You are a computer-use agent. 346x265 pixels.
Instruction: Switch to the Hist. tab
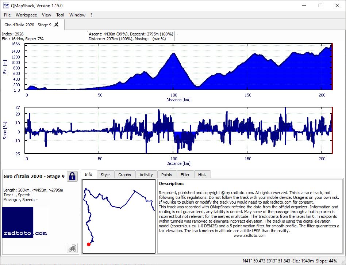coord(202,175)
